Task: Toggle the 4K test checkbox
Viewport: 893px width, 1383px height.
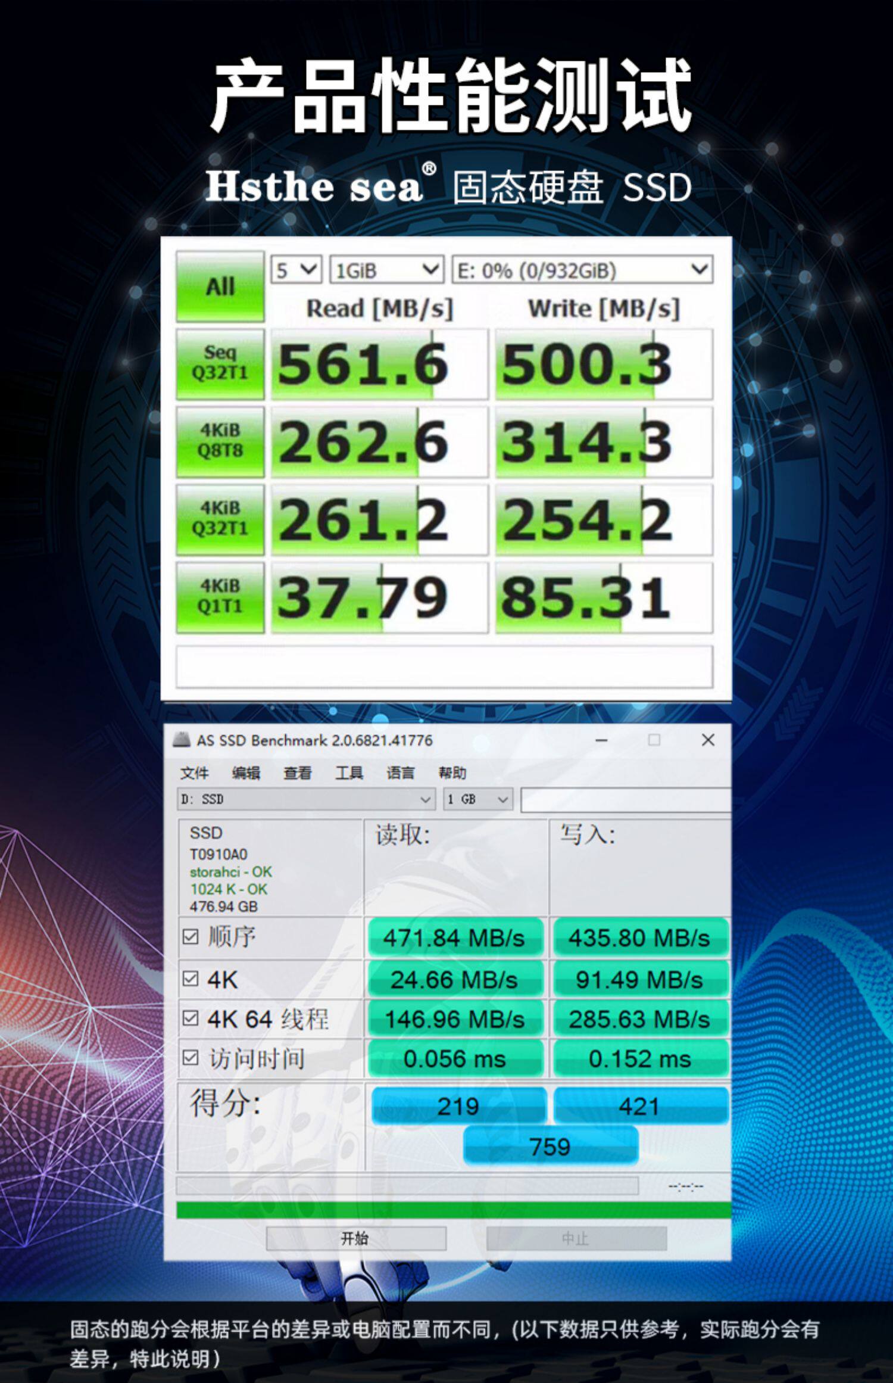Action: tap(190, 979)
